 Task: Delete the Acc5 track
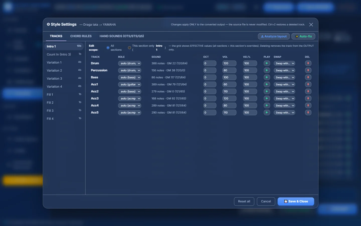308,112
